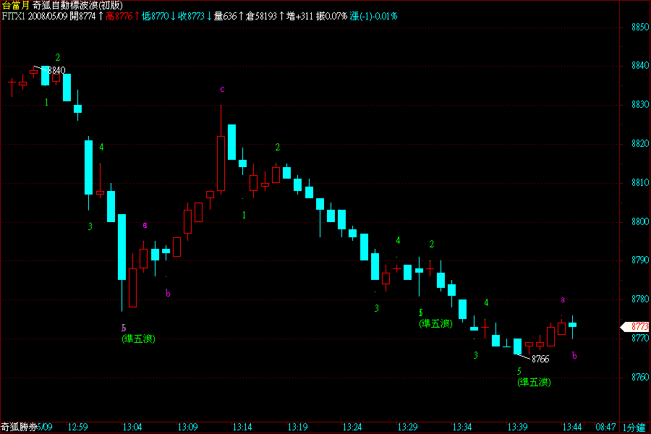Image resolution: width=651 pixels, height=434 pixels.
Task: Click the 8840 label on the price axis
Action: [640, 66]
